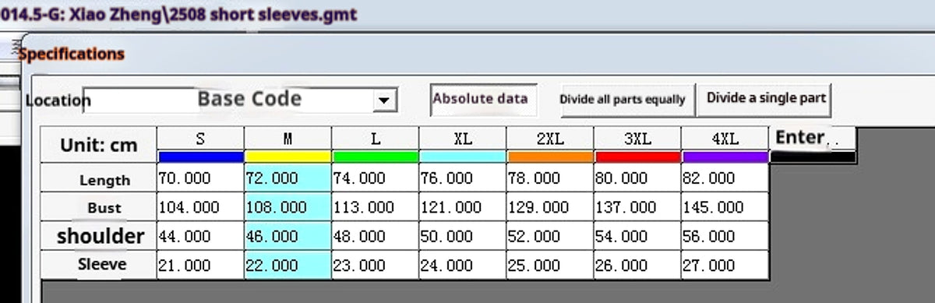Screen dimensions: 935x303
Task: Click Bust cell 145.000 for size 4XL
Action: [x=725, y=207]
